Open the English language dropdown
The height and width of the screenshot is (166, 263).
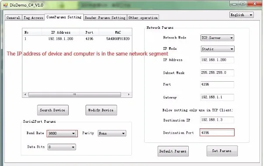click(x=241, y=15)
